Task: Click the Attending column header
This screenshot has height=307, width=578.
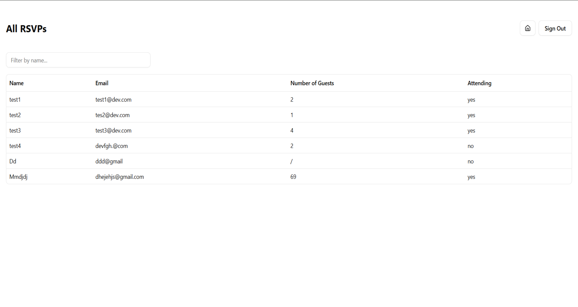Action: [479, 83]
